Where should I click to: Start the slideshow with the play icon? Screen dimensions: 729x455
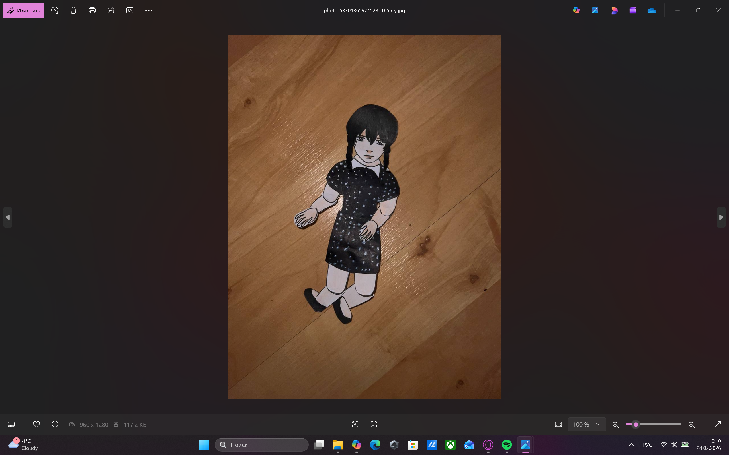pos(130,10)
